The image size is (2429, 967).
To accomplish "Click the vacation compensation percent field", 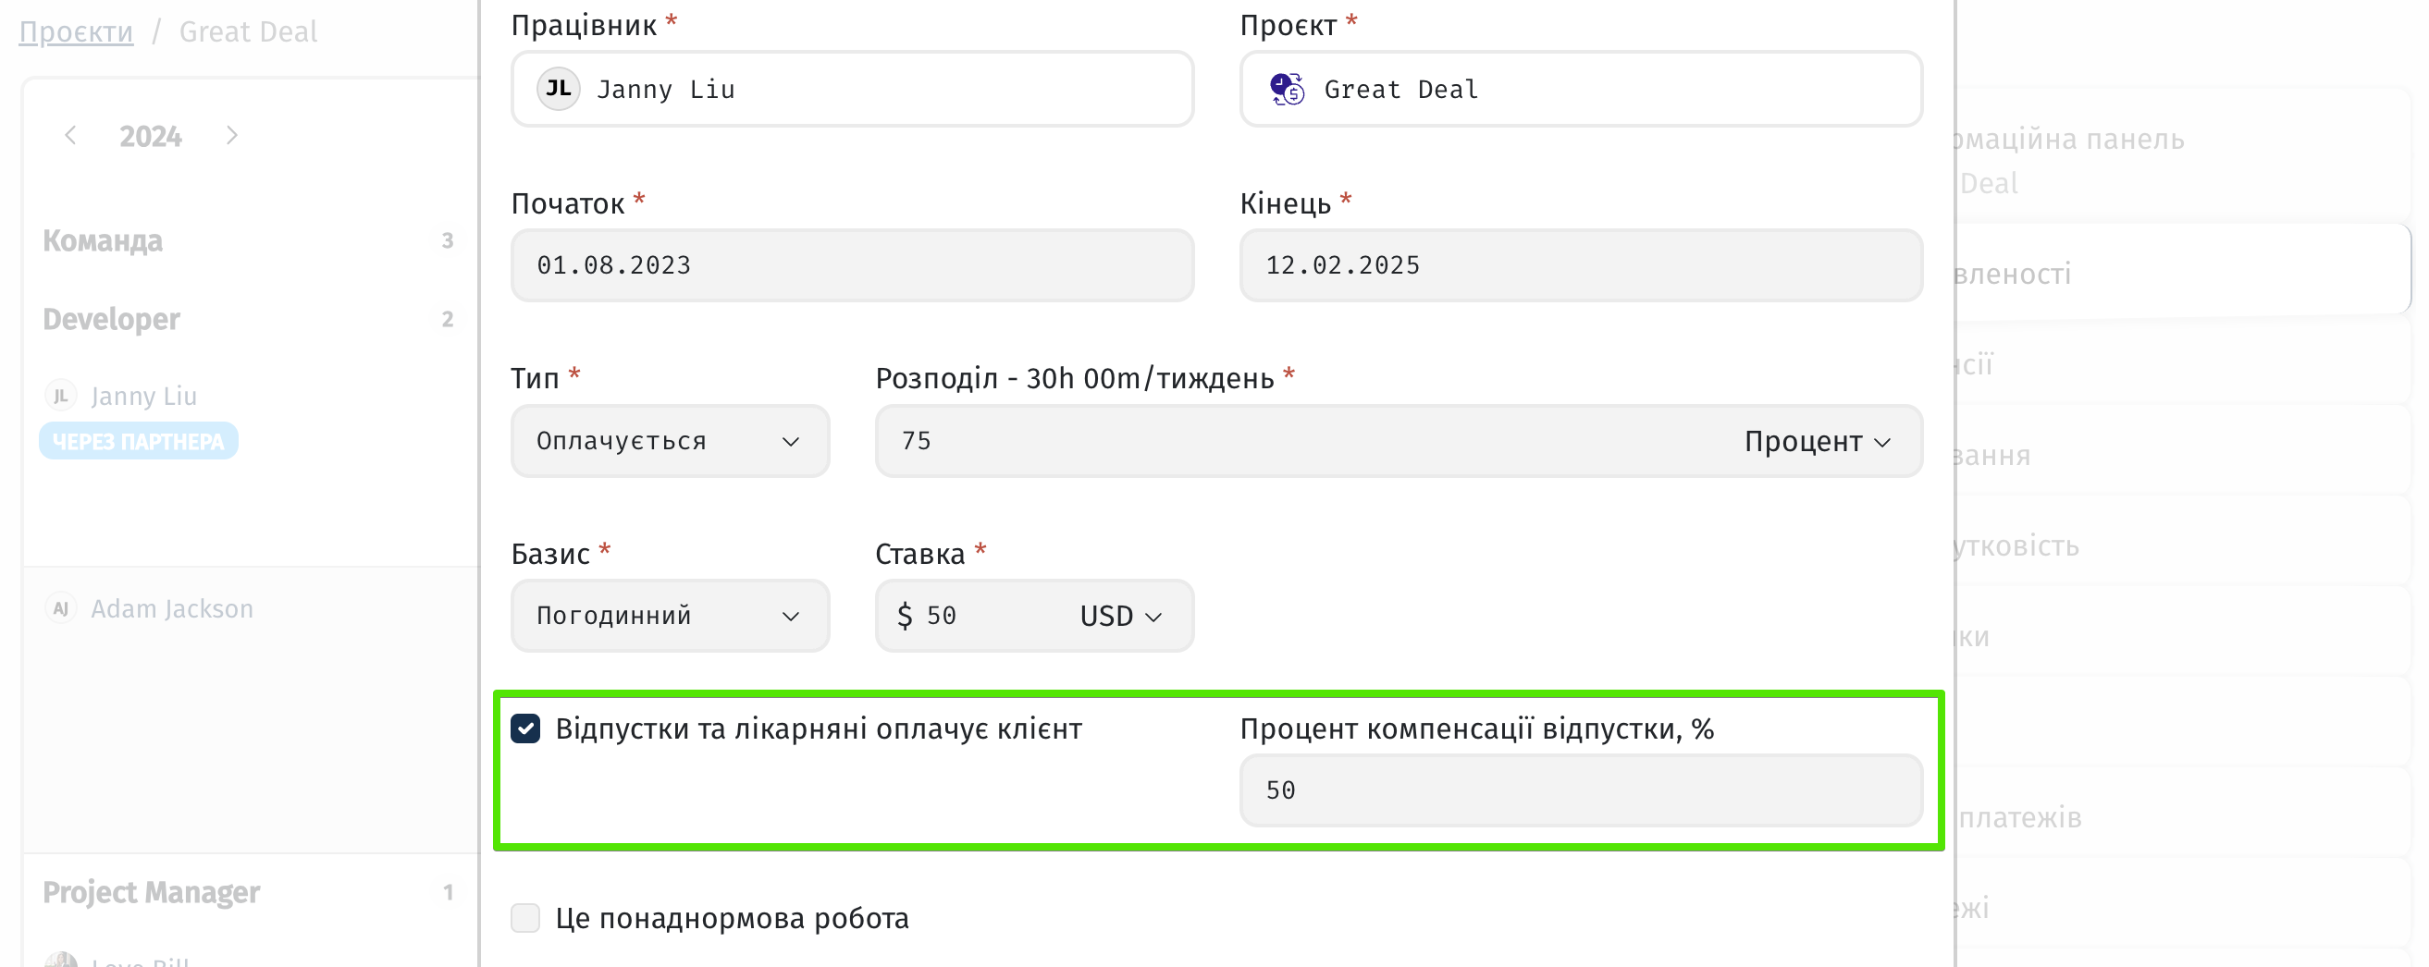I will (1581, 790).
